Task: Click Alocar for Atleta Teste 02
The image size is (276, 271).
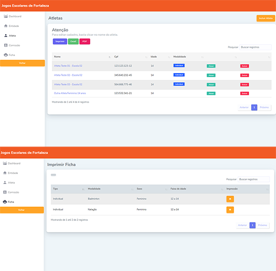Action: (211, 75)
